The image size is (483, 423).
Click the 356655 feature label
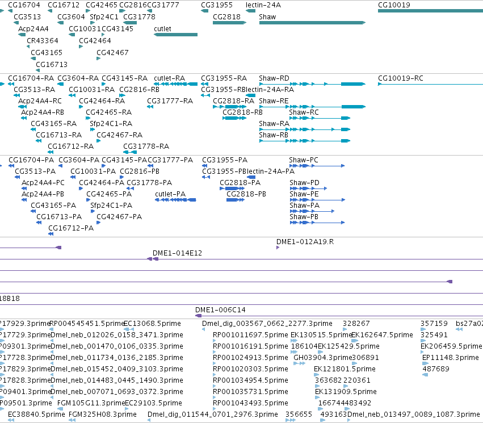pyautogui.click(x=299, y=414)
